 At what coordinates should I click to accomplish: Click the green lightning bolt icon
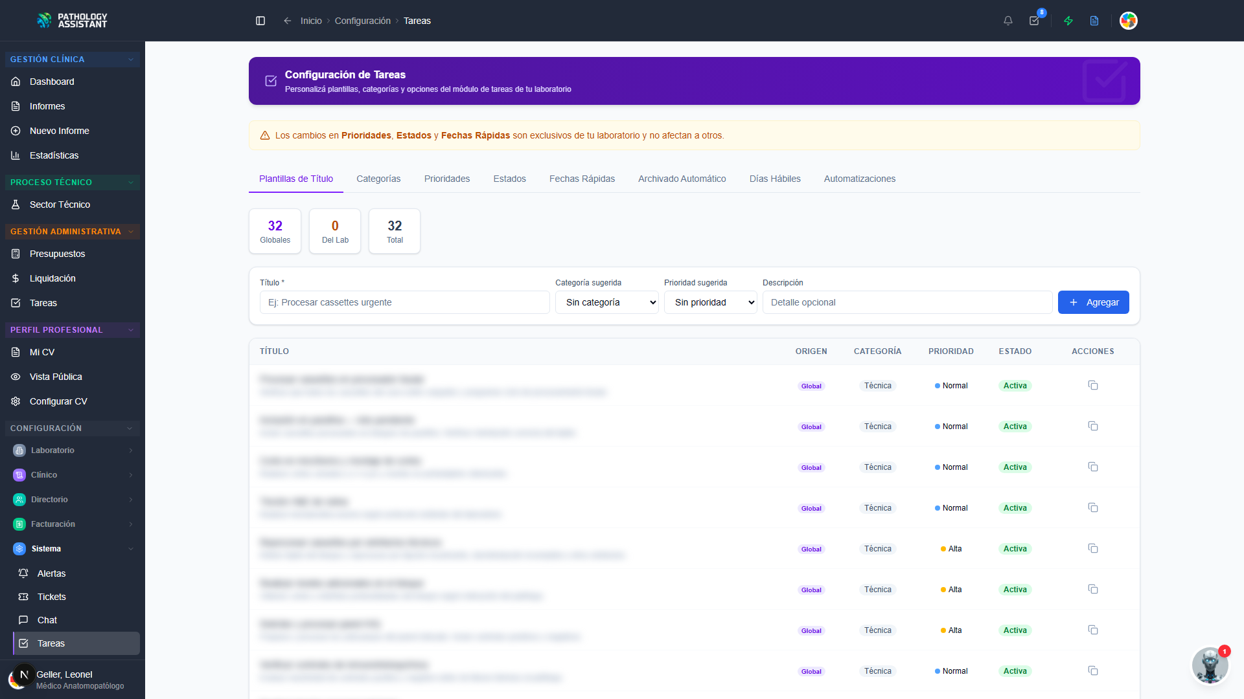click(1068, 21)
